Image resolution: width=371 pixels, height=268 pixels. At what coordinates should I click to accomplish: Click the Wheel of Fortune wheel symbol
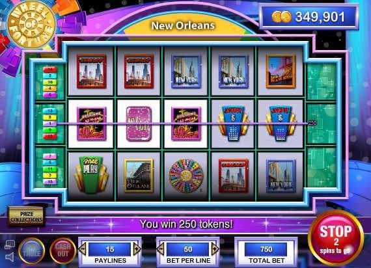click(x=186, y=175)
